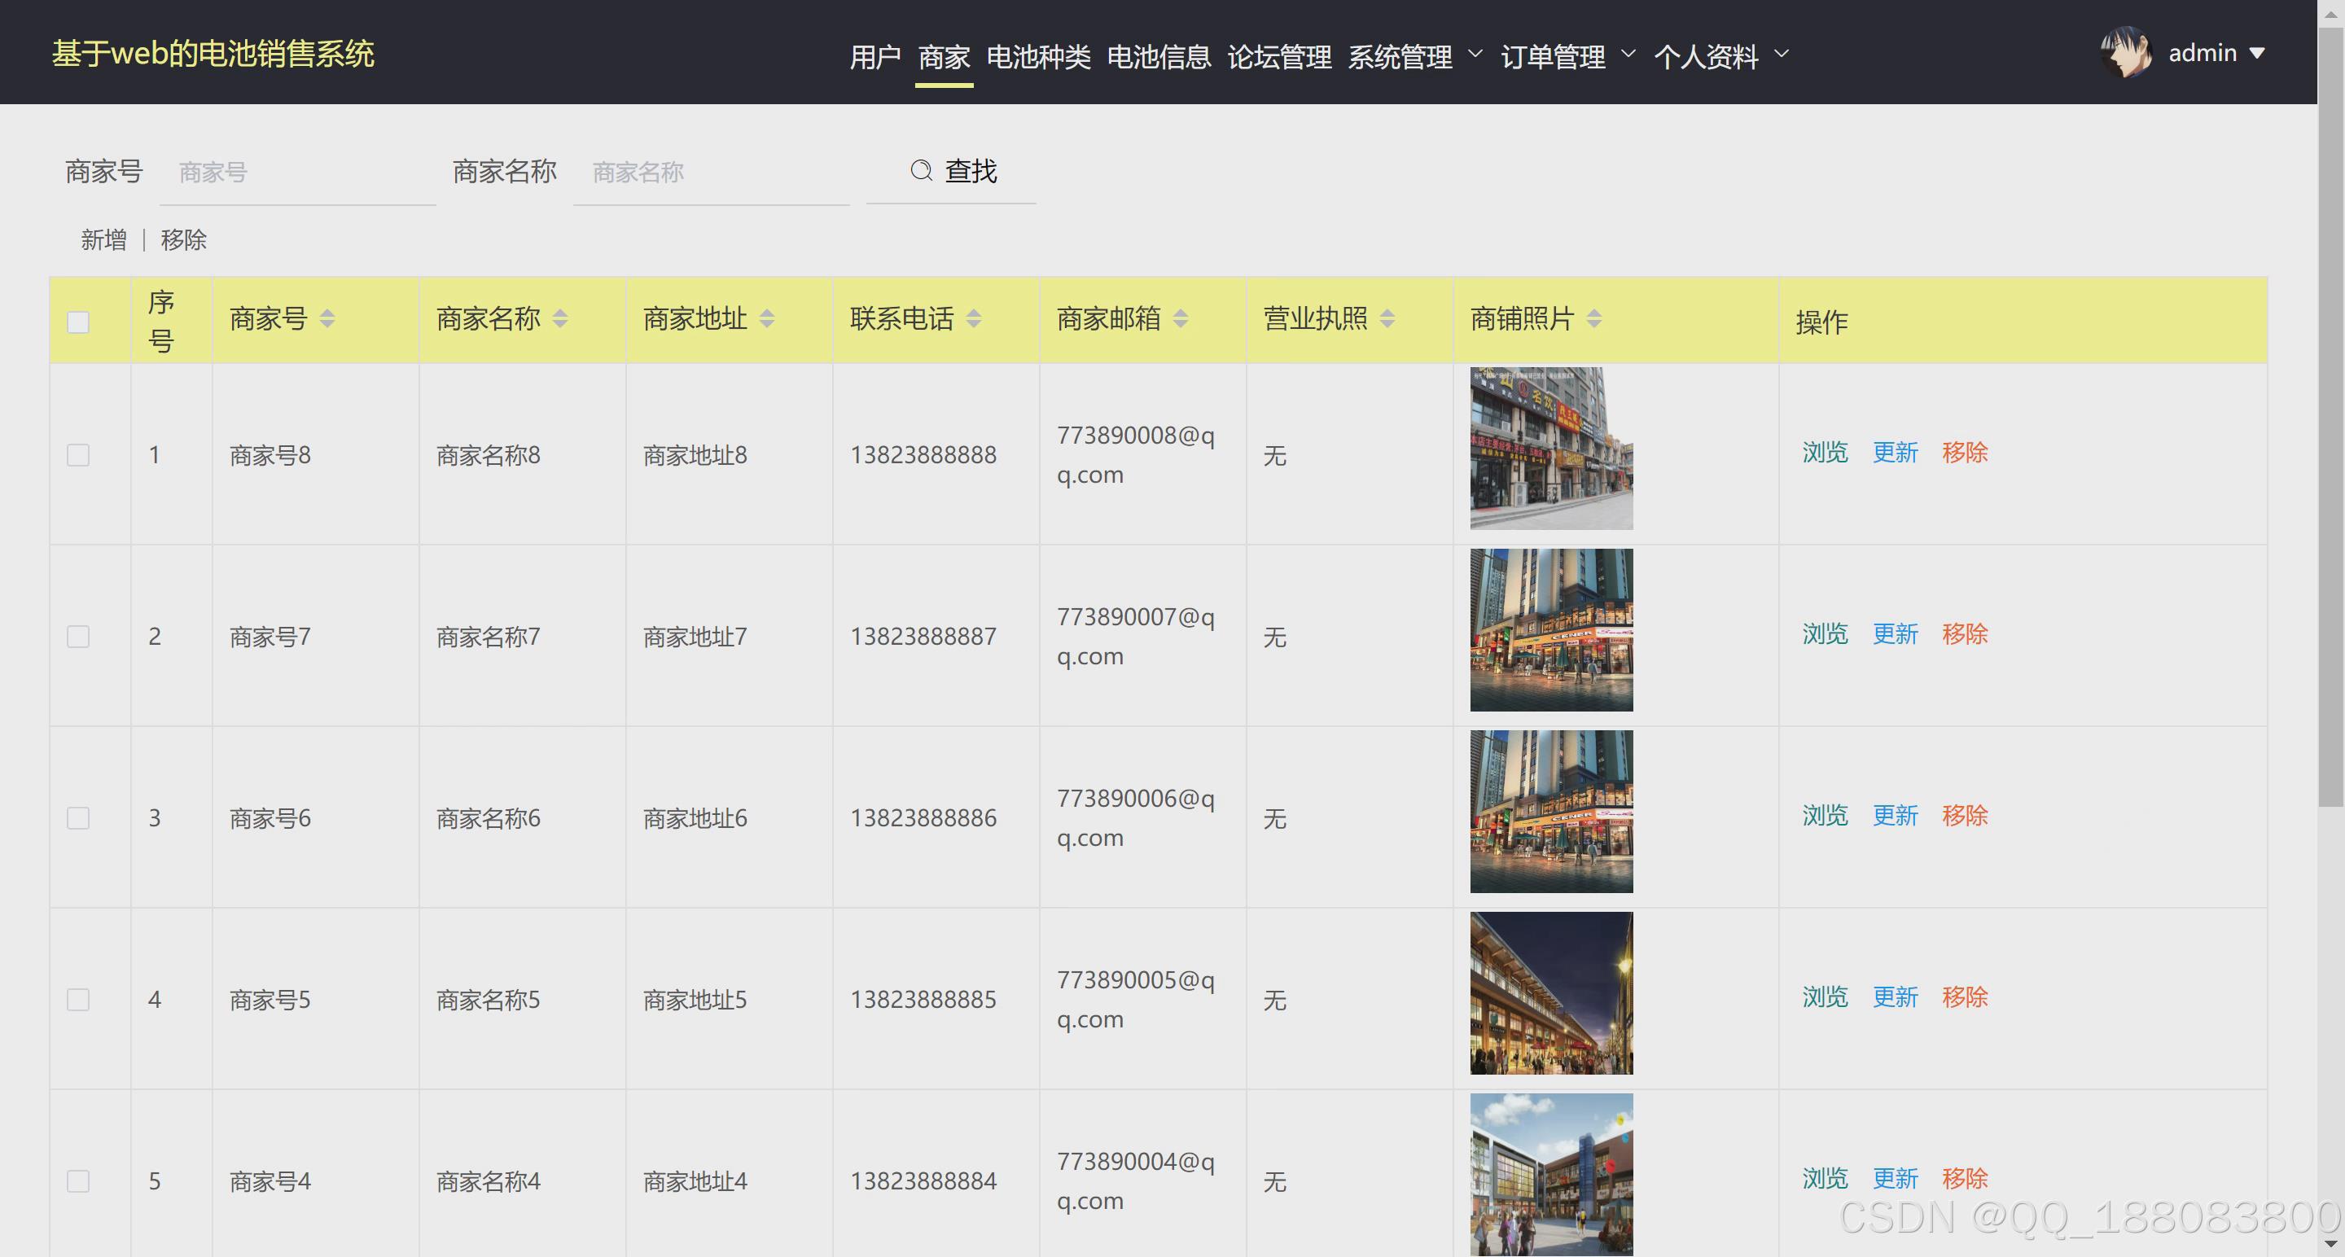Sort by 商家名称 column arrows

560,318
